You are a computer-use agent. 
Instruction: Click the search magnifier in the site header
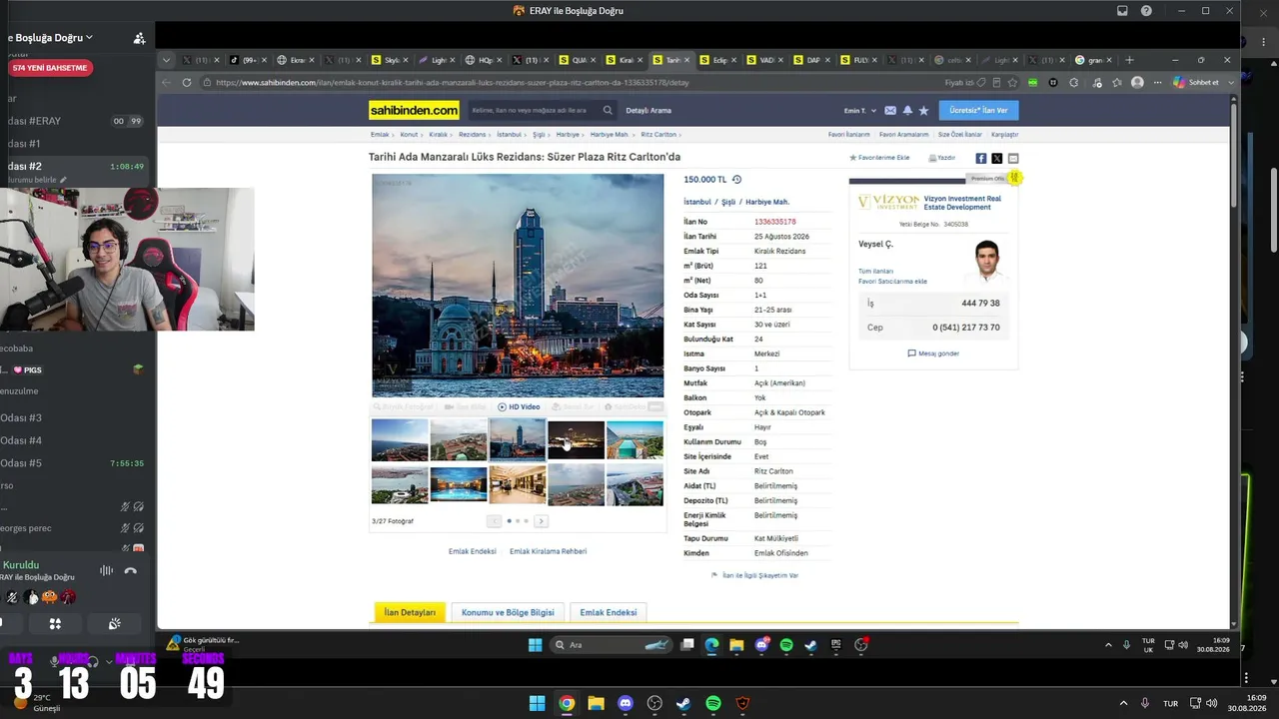point(608,110)
